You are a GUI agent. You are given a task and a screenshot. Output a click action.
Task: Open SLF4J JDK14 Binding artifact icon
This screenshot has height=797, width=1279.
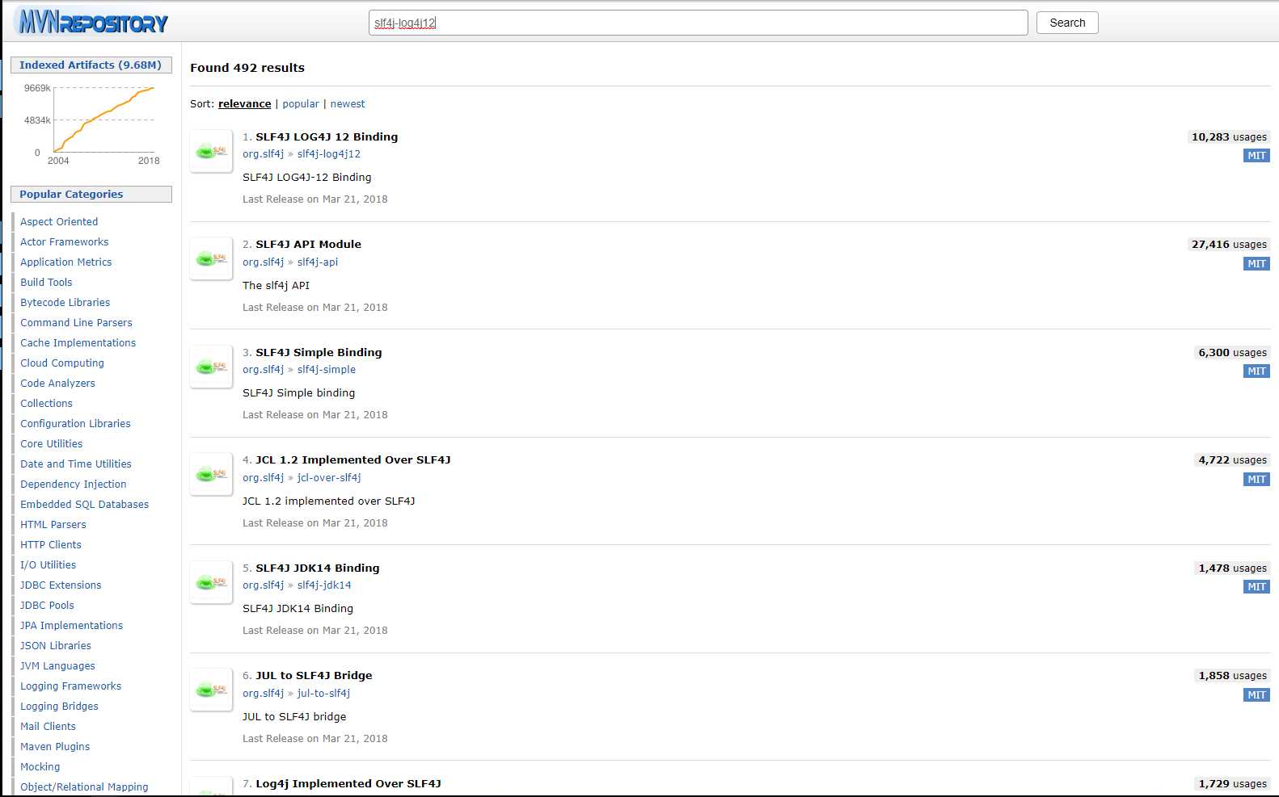(212, 582)
